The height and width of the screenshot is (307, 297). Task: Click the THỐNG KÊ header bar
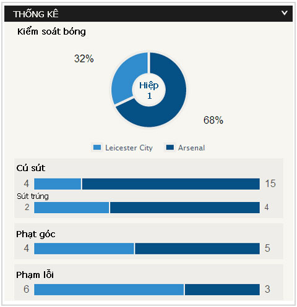(148, 14)
